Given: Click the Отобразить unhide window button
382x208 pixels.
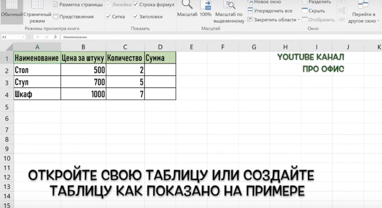Looking at the screenshot, I should pos(318,20).
